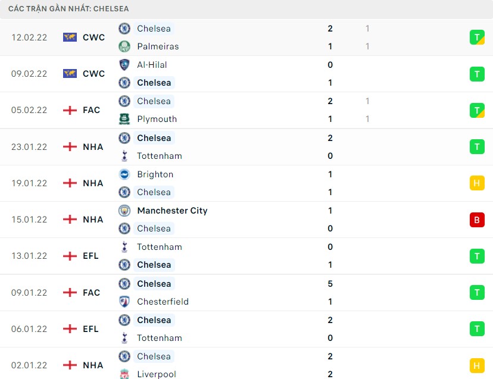
Task: Select the 13.01.22 EFL competition label
Action: (x=91, y=256)
